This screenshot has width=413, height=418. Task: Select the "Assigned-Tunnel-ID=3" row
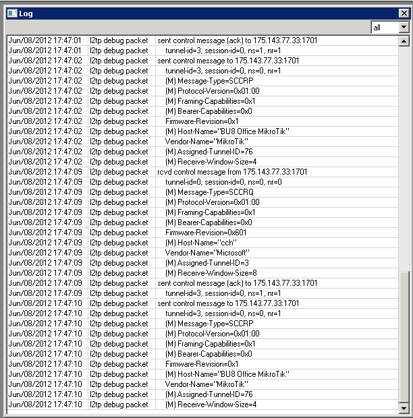click(x=202, y=263)
